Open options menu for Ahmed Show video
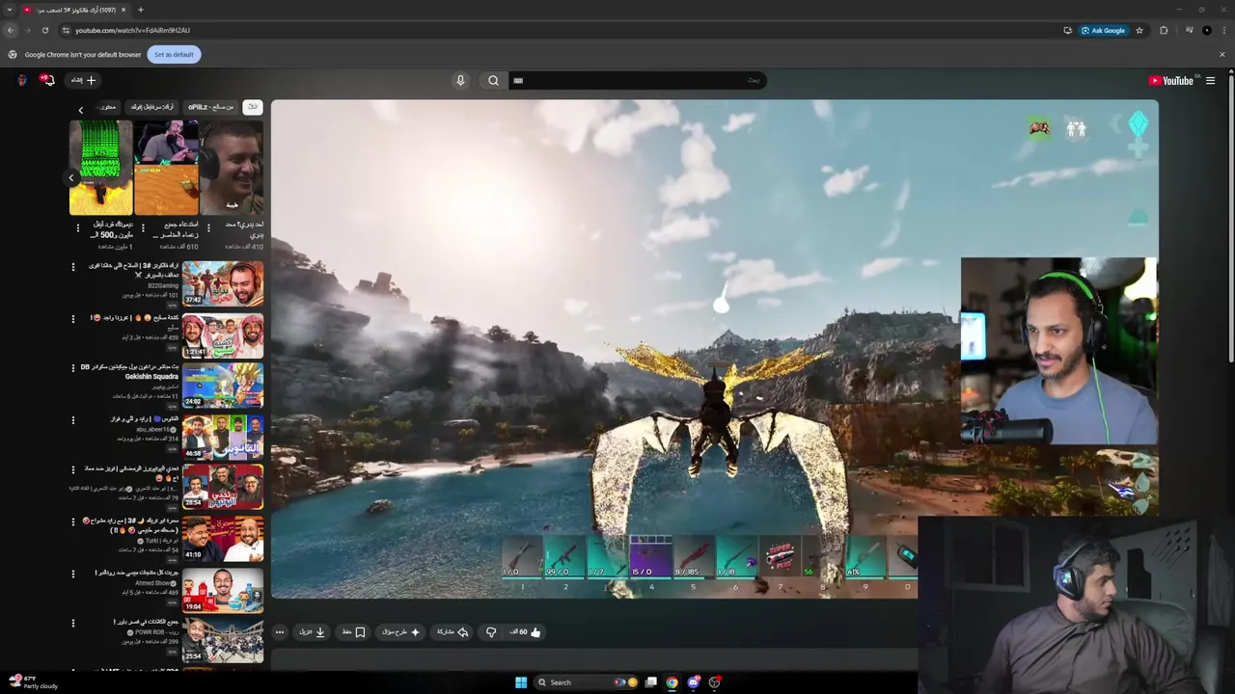1235x694 pixels. [x=72, y=574]
